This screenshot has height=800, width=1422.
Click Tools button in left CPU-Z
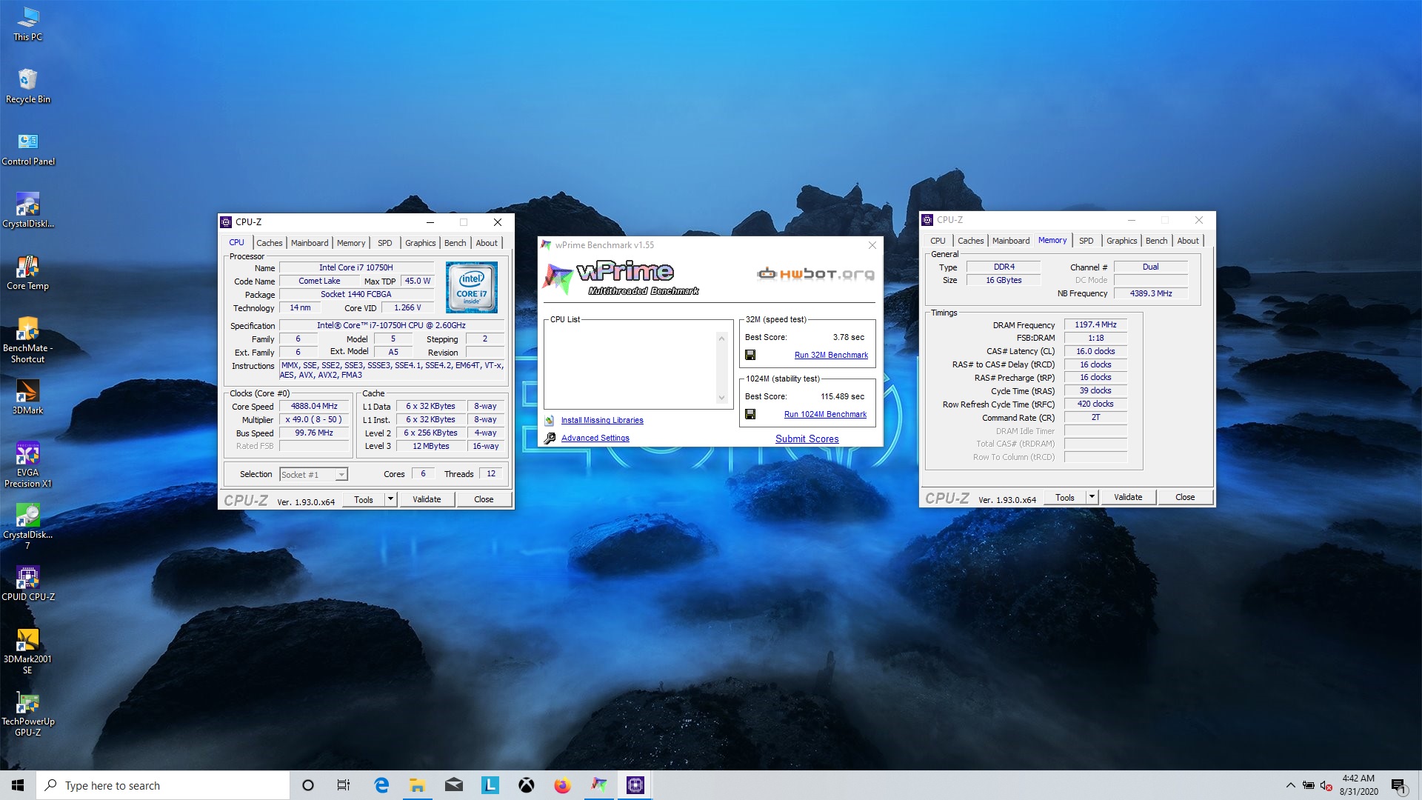pos(364,499)
